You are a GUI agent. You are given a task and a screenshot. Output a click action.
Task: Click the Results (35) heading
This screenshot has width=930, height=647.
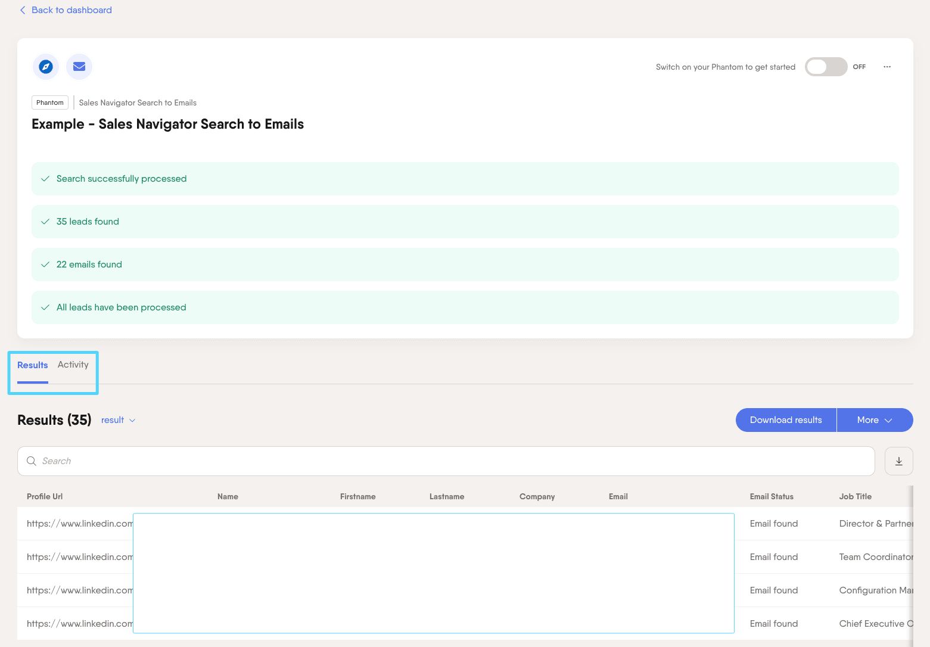point(54,420)
